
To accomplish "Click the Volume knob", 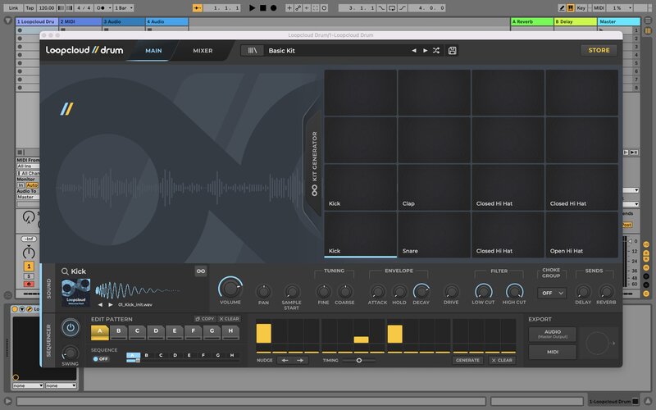I will click(230, 289).
